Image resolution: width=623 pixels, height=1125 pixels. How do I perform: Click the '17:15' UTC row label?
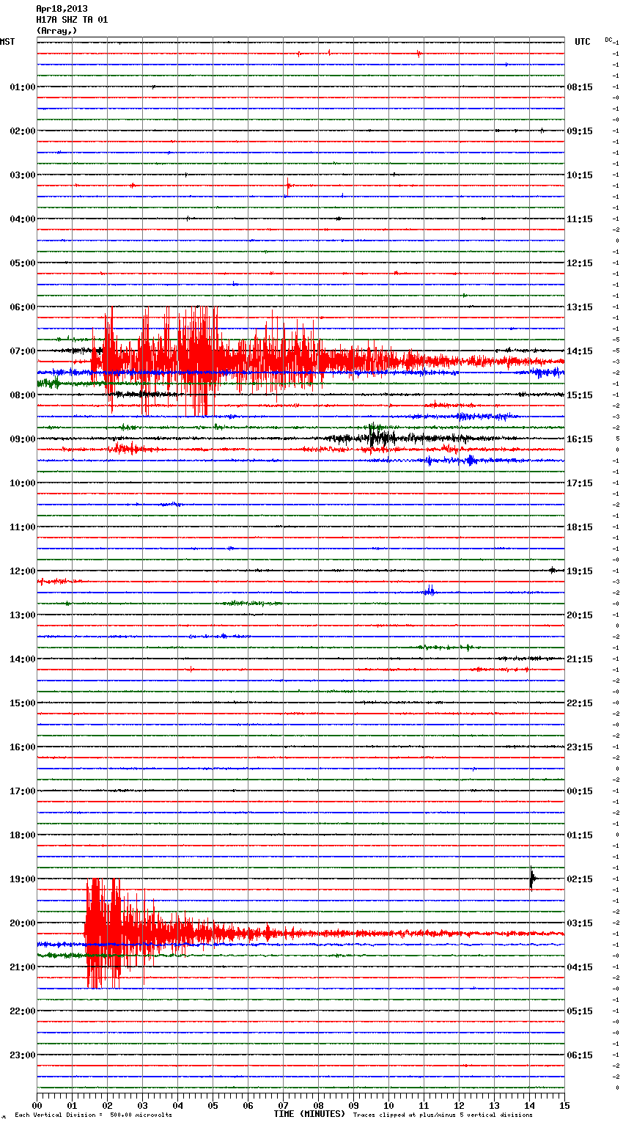point(580,483)
